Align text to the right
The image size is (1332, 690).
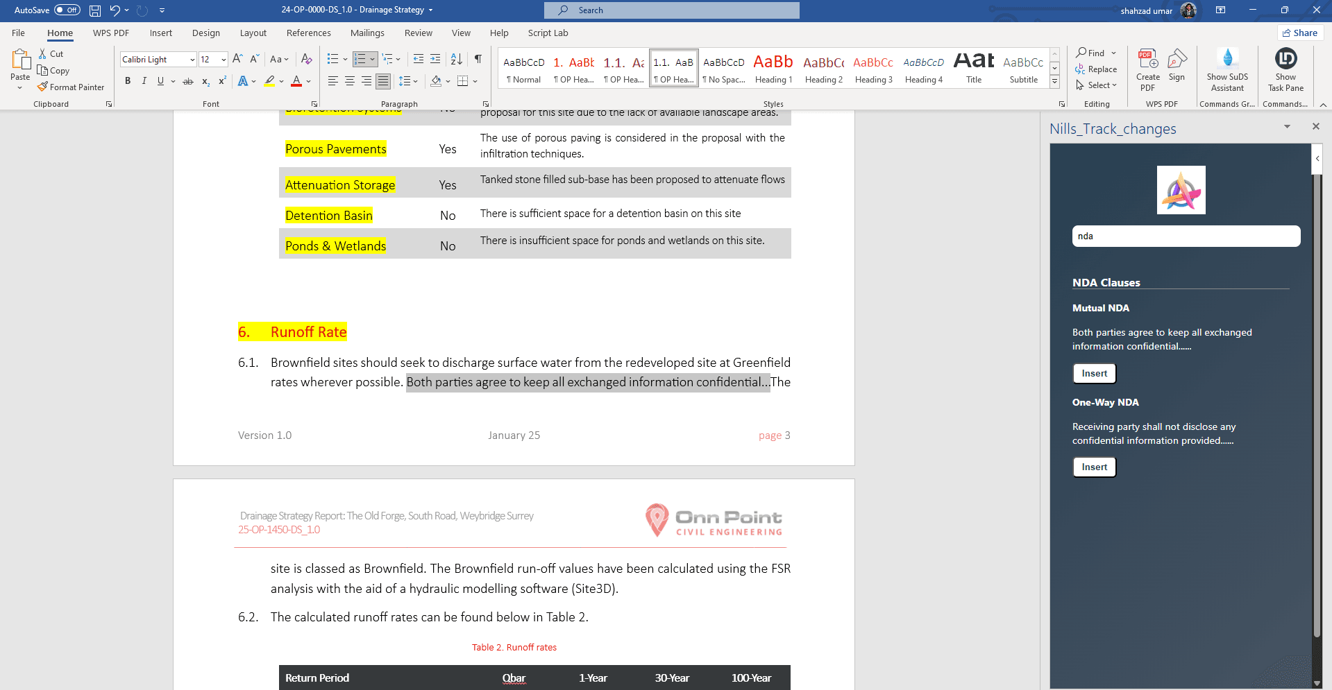[366, 81]
